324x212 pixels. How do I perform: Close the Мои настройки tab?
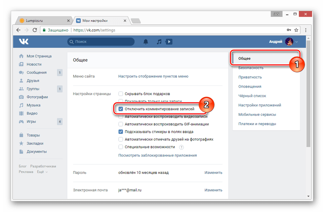coord(125,20)
